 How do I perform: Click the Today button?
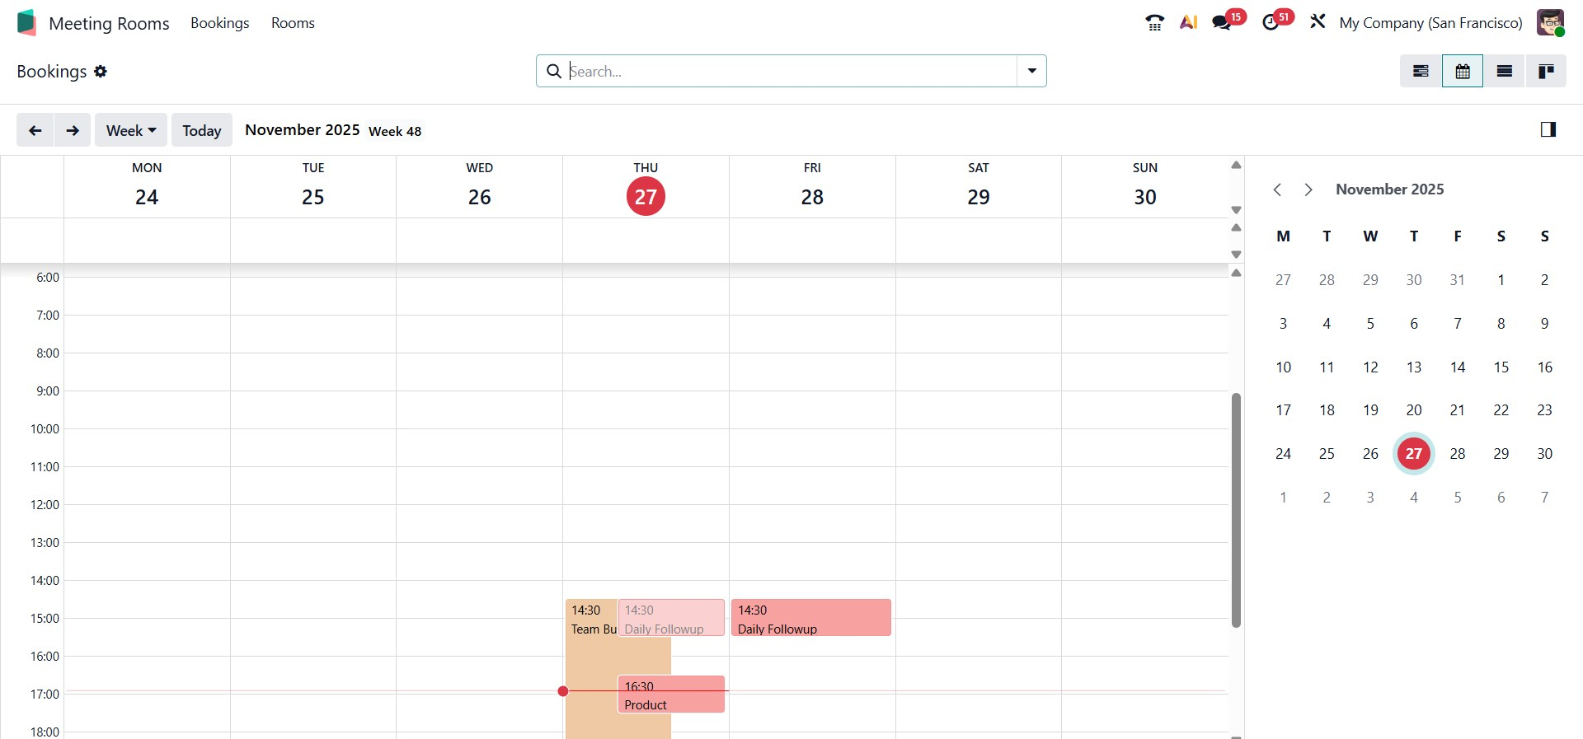click(x=201, y=130)
